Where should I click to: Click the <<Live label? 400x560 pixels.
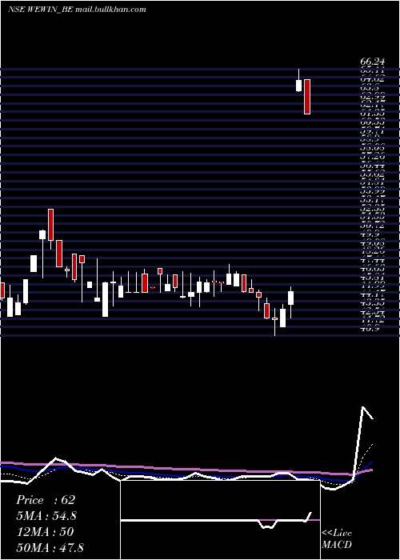click(337, 534)
